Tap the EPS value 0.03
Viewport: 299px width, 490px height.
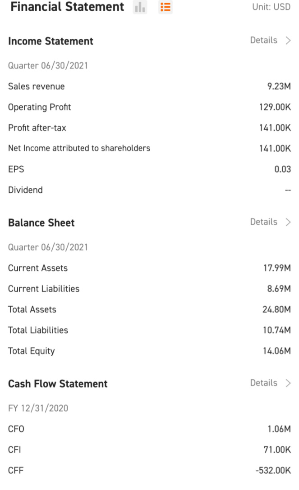click(283, 169)
